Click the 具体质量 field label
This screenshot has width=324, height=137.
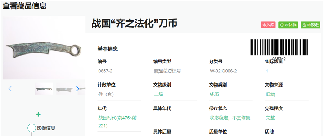pos(162,132)
